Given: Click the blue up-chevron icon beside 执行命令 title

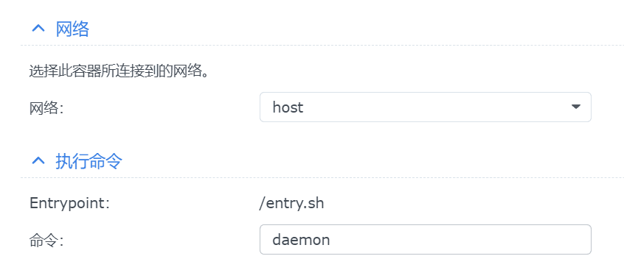Looking at the screenshot, I should pyautogui.click(x=38, y=161).
